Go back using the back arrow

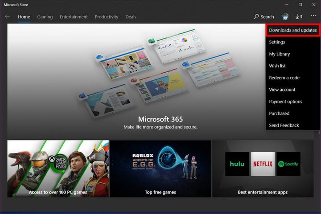click(x=8, y=16)
